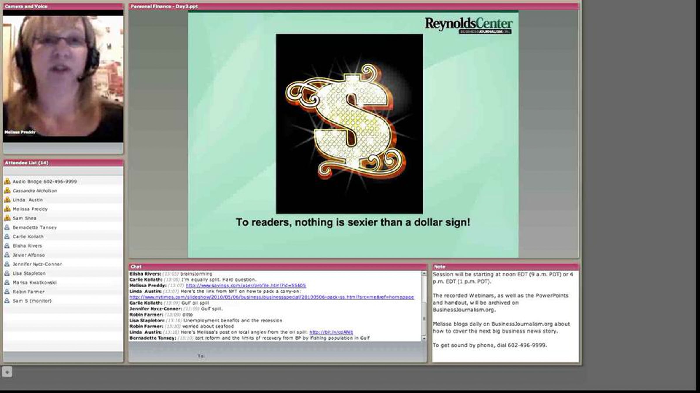Select Jennifer Nycz-Conner in attendee list
Image resolution: width=700 pixels, height=393 pixels.
click(x=37, y=264)
